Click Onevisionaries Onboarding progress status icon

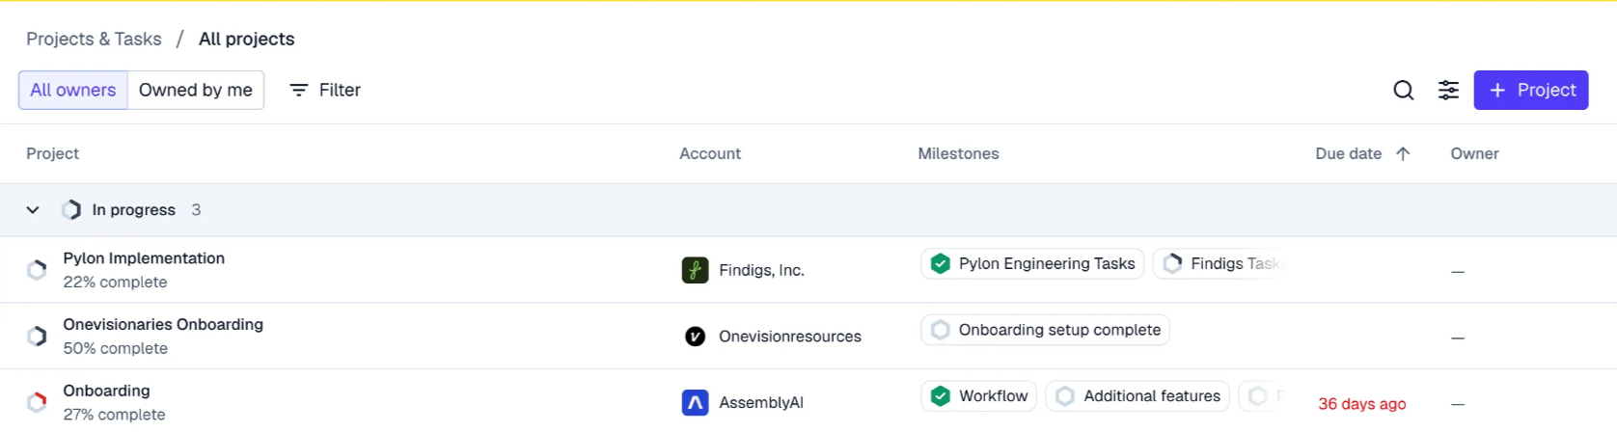click(x=37, y=337)
